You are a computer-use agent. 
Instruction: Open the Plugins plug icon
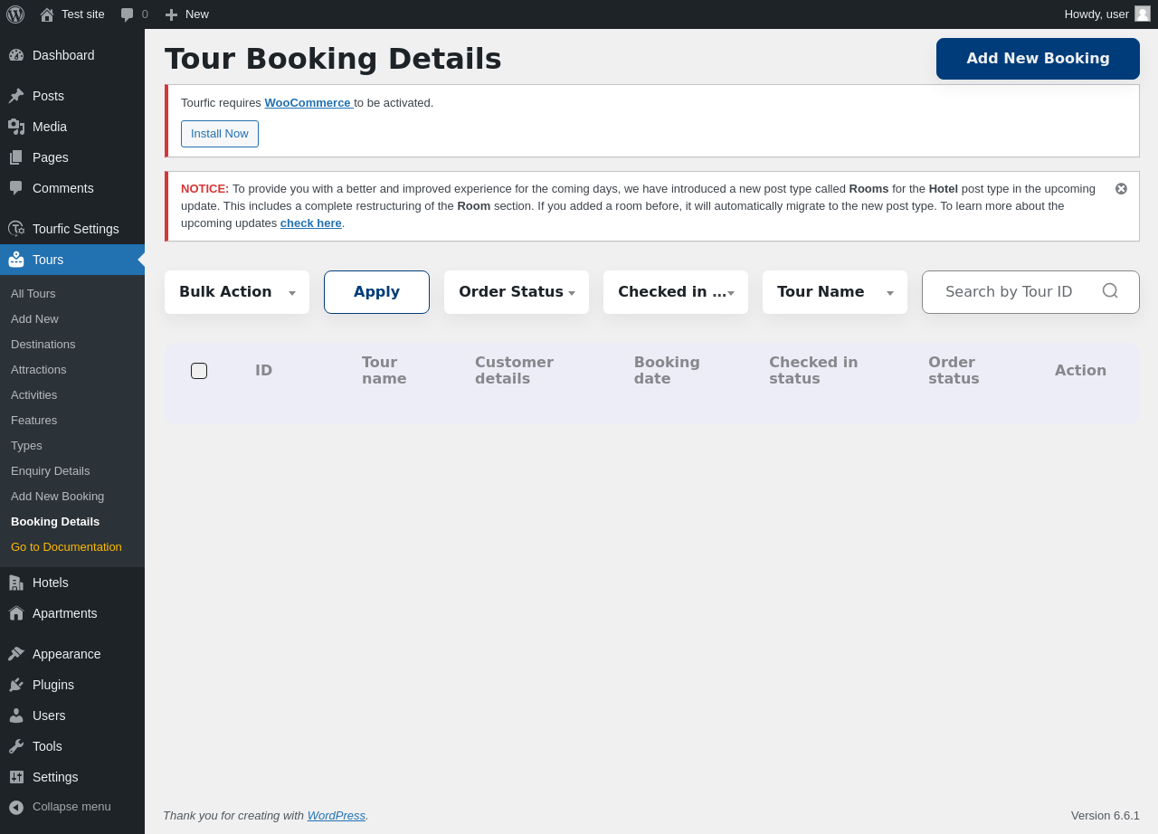click(x=16, y=685)
